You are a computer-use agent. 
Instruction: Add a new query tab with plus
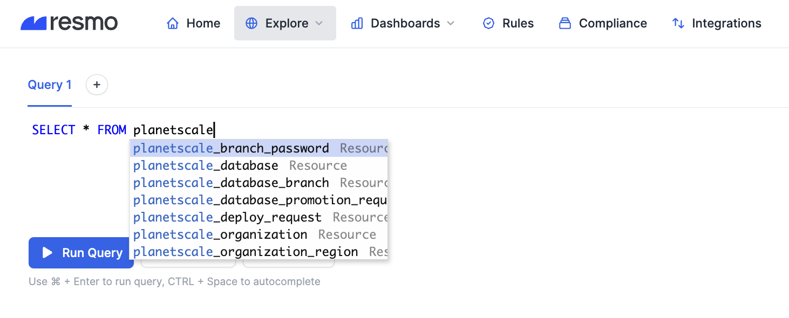click(x=97, y=85)
